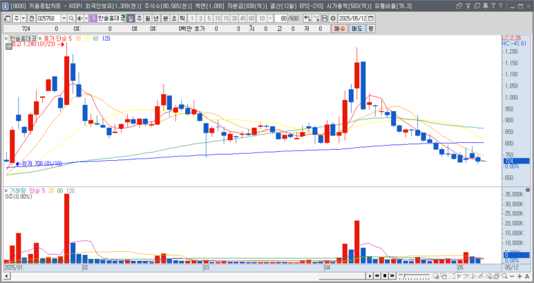The image size is (534, 283).
Task: Click the T font size icon in title bar
Action: coord(493,6)
